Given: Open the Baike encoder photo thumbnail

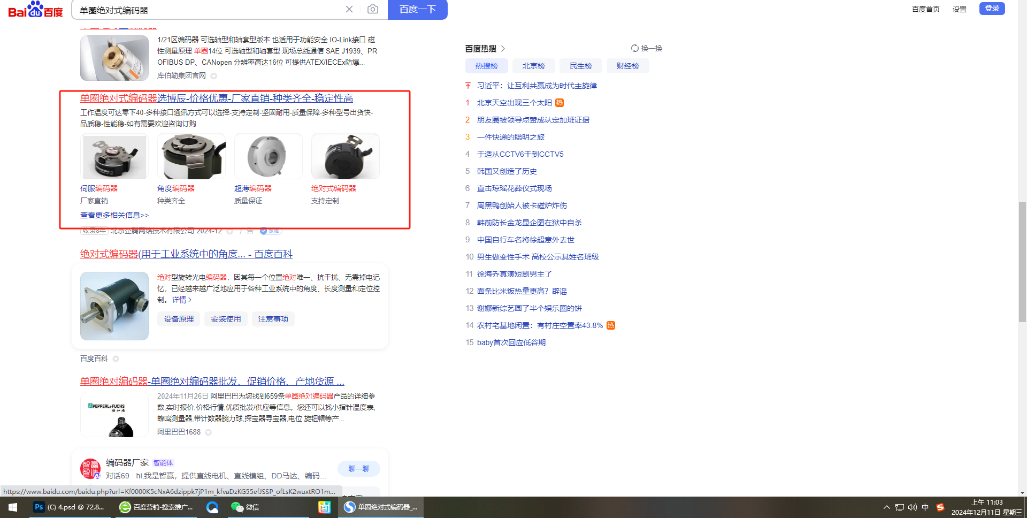Looking at the screenshot, I should click(114, 306).
